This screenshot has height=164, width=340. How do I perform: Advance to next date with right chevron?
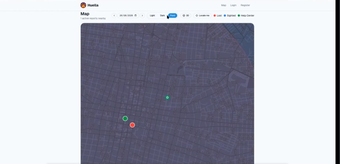click(x=142, y=16)
